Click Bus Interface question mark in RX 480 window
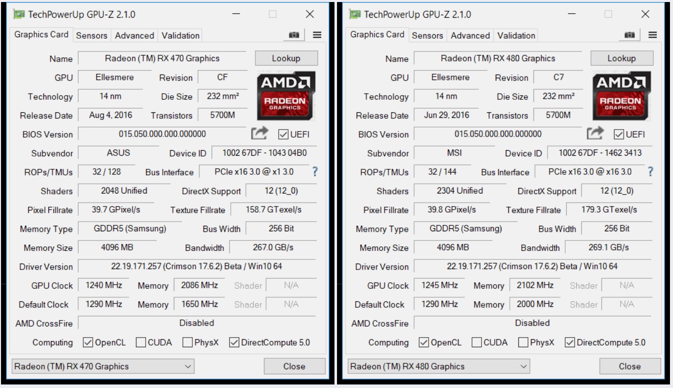This screenshot has height=388, width=673. pos(650,172)
